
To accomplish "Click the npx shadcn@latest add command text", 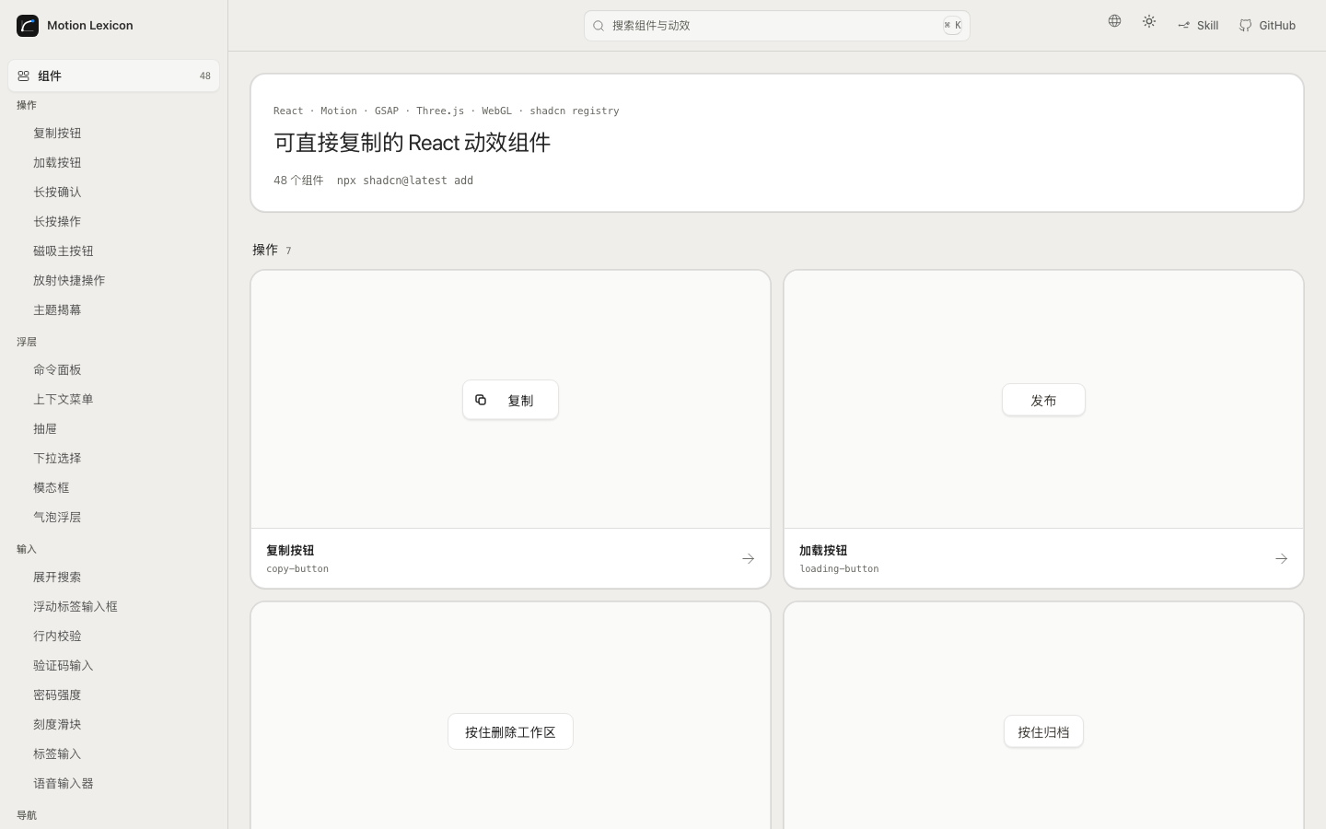I will 405,181.
